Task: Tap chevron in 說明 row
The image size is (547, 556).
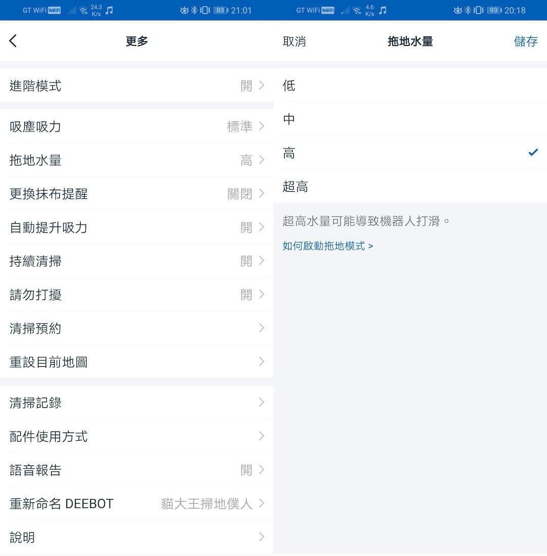Action: coord(262,537)
